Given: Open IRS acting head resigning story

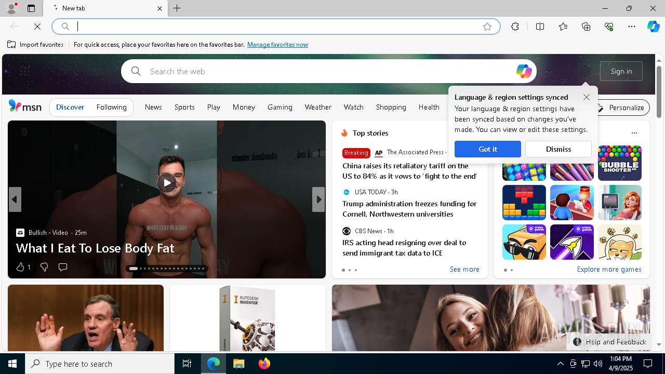Looking at the screenshot, I should pos(404,248).
